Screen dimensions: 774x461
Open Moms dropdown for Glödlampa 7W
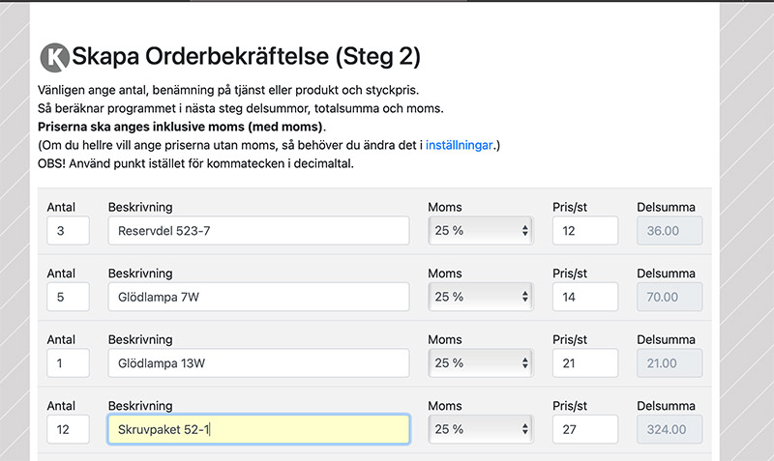481,297
